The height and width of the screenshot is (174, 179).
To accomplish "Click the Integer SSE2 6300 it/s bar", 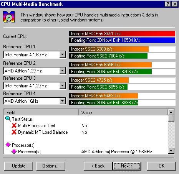I will pos(109,49).
